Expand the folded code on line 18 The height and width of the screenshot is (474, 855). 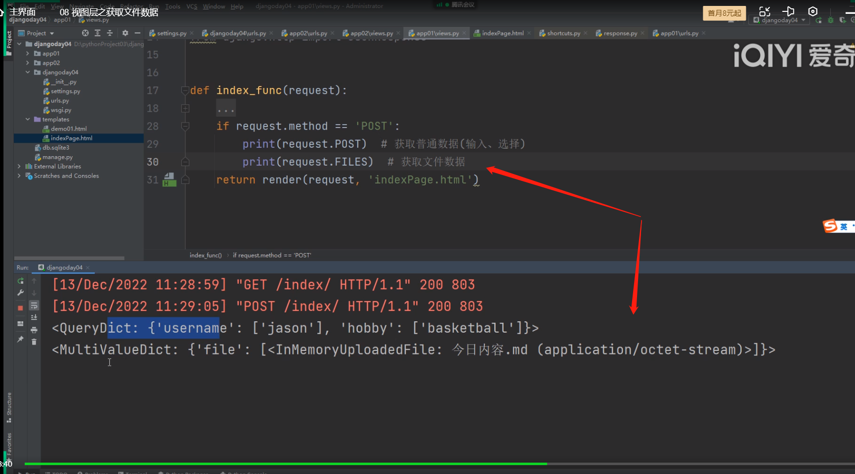(185, 108)
